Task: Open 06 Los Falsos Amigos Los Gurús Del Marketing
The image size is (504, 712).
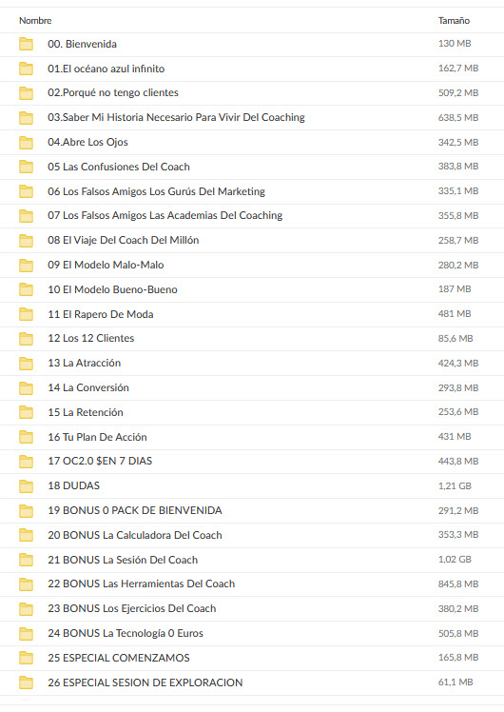Action: coord(157,191)
